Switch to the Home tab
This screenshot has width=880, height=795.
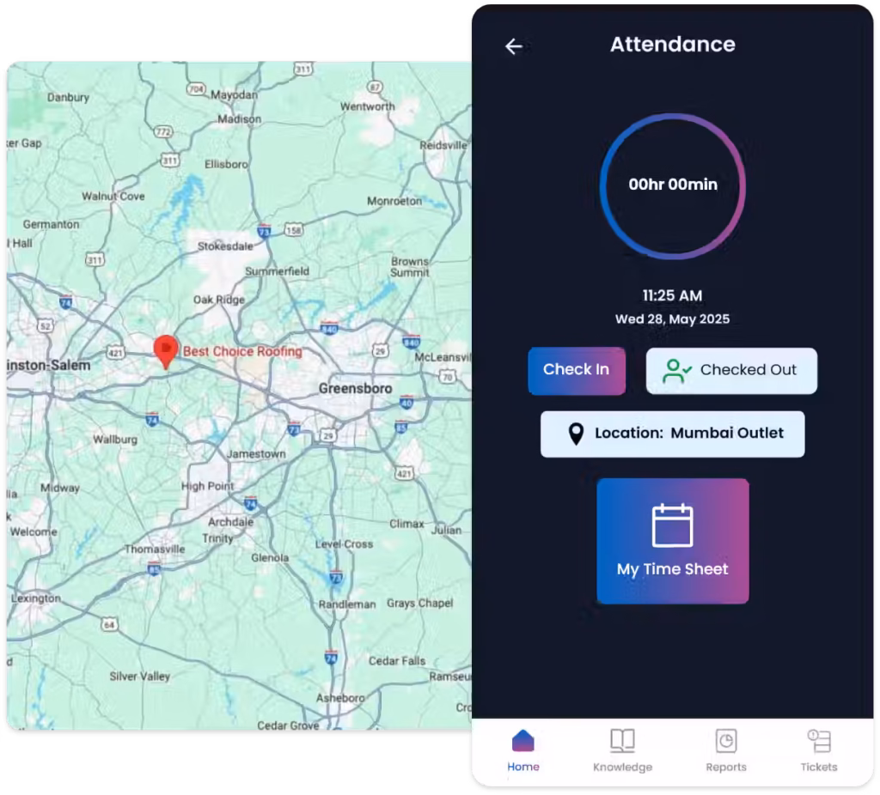(x=523, y=751)
